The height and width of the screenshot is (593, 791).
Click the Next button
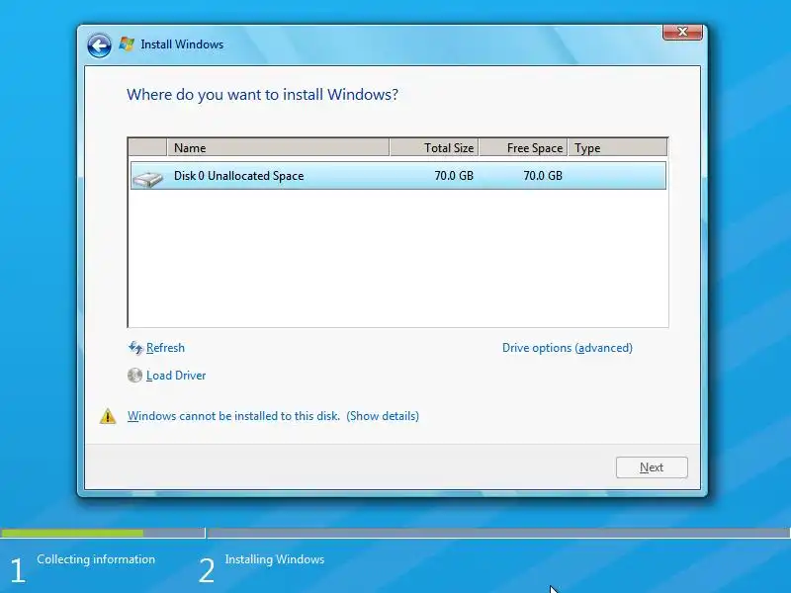tap(652, 467)
